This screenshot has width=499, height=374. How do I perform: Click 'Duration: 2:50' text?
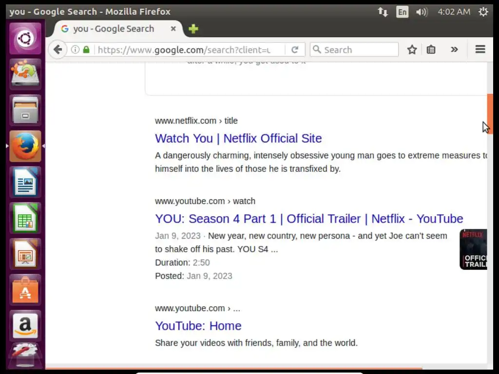click(182, 262)
